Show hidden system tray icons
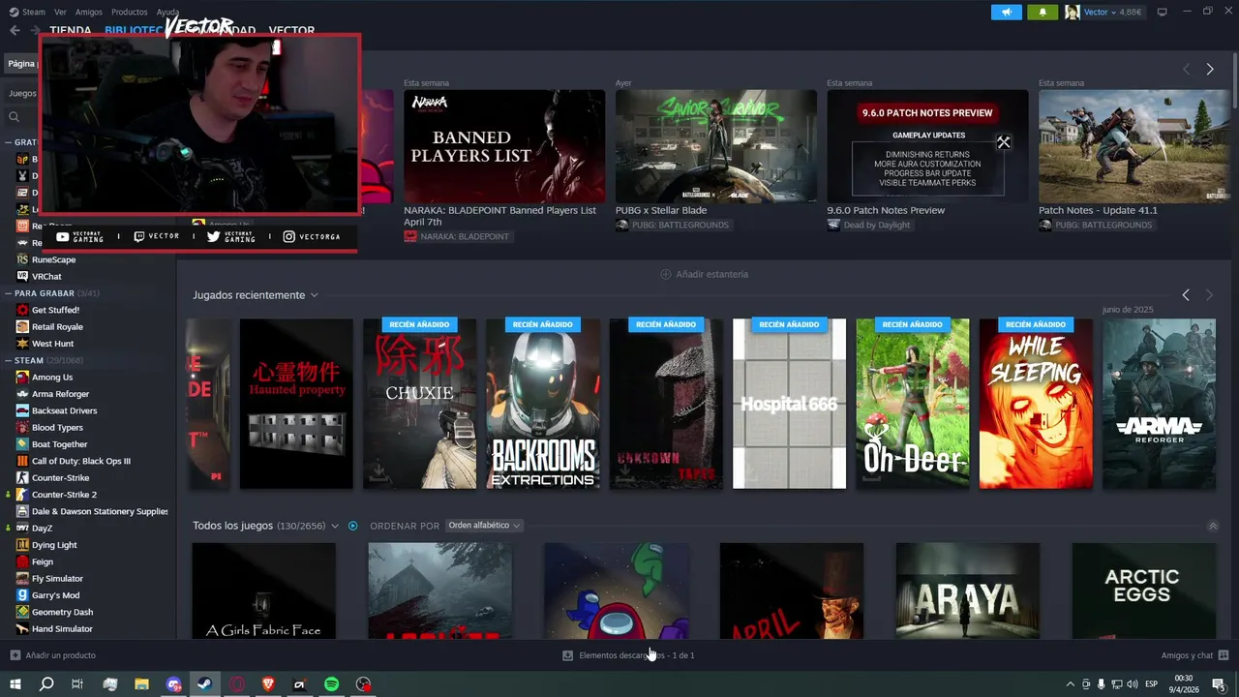Screen dimensions: 1239x697 coord(1070,684)
